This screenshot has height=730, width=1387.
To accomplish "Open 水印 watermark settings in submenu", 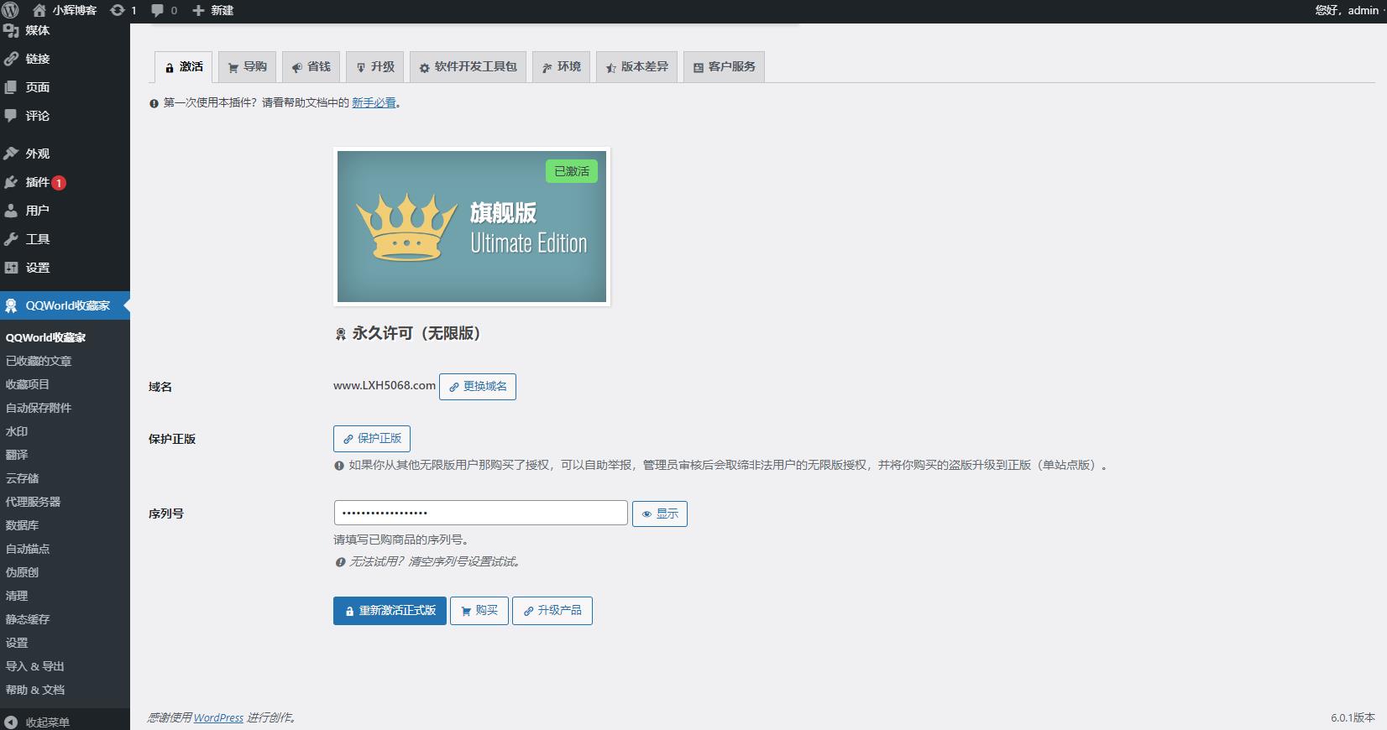I will point(17,431).
